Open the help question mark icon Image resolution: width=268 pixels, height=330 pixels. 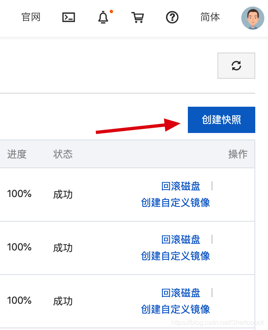(172, 17)
